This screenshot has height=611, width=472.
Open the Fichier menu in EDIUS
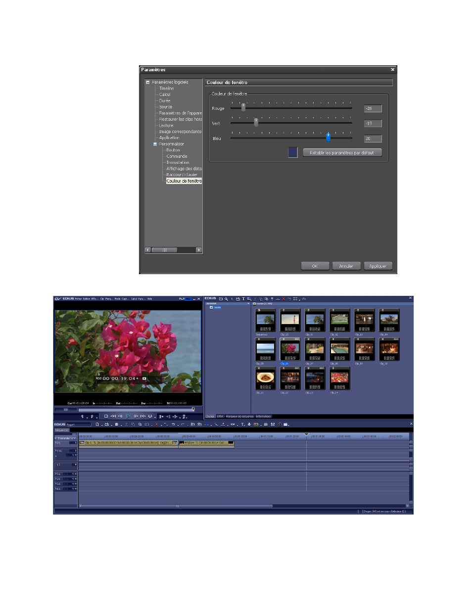[x=78, y=298]
